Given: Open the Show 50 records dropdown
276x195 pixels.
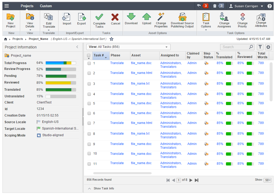Looking at the screenshot, I should pyautogui.click(x=267, y=180).
